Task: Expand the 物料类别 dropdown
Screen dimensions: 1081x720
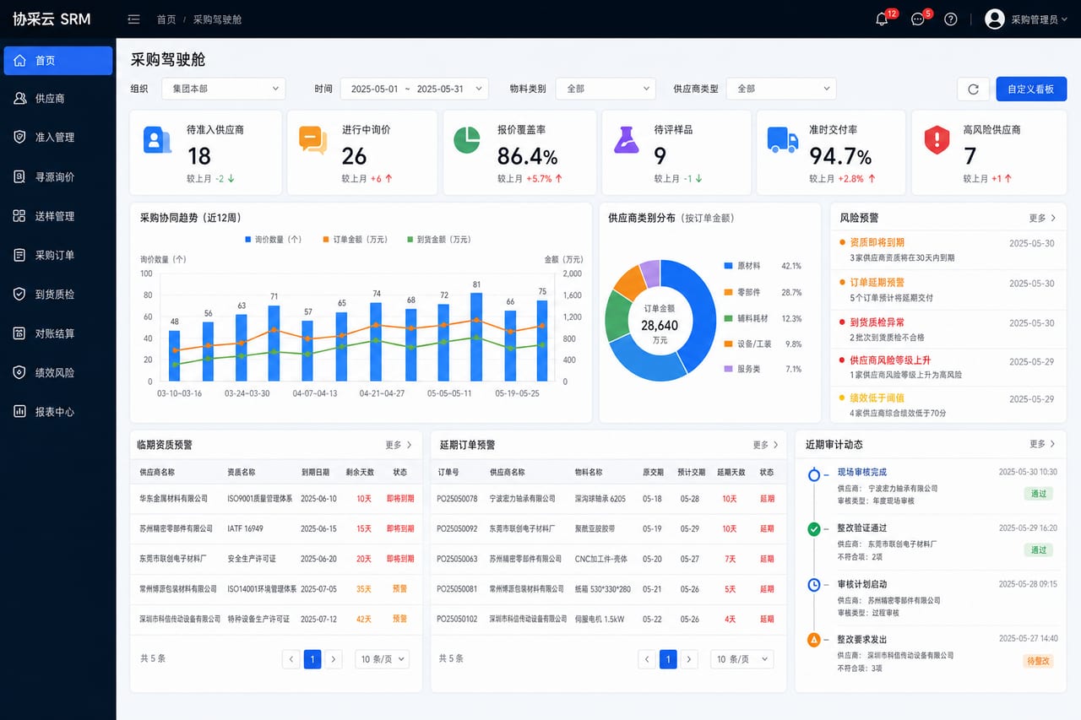Action: tap(606, 89)
